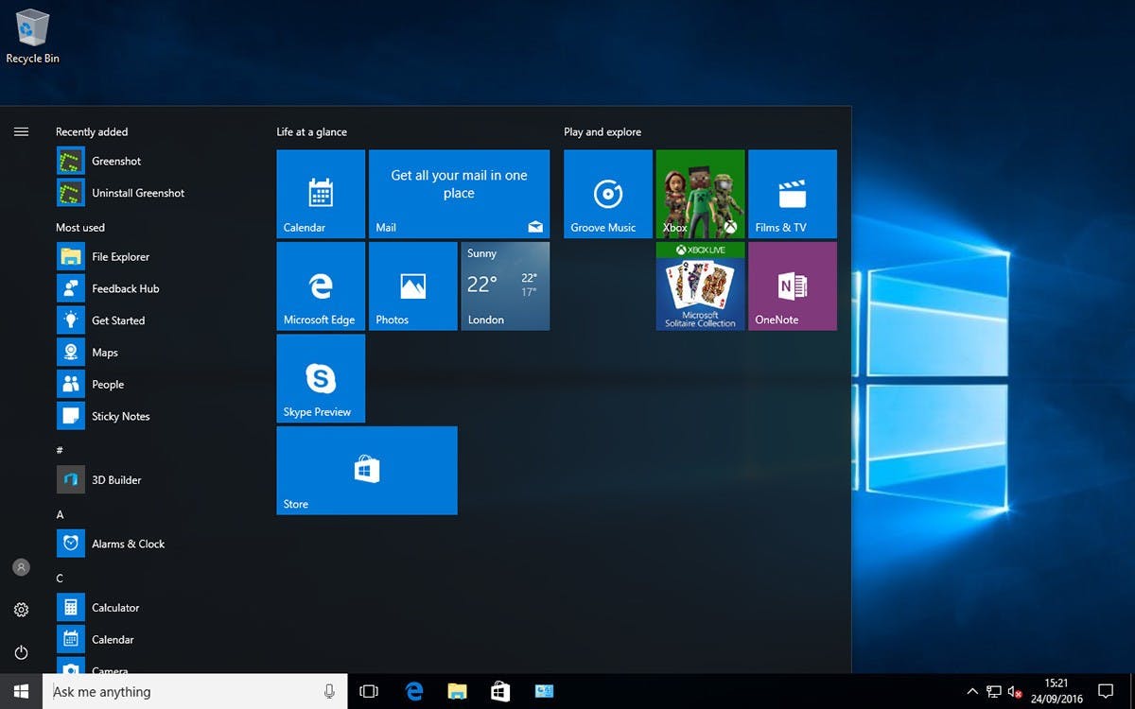This screenshot has height=709, width=1135.
Task: Open Task View from the taskbar
Action: point(368,691)
